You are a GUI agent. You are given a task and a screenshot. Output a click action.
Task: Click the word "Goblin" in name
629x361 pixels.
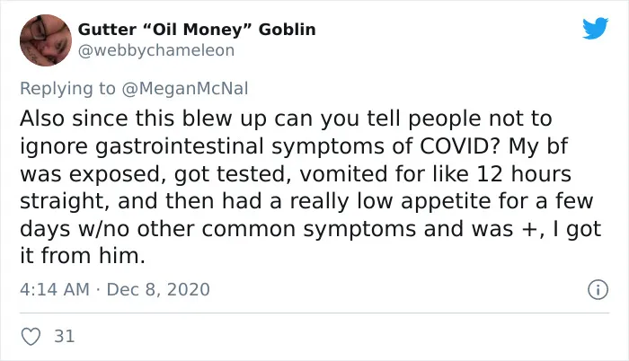288,30
